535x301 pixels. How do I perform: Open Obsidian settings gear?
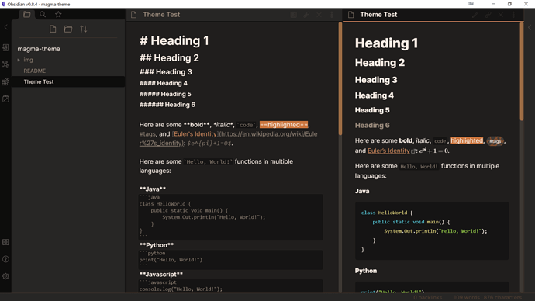coord(5,276)
